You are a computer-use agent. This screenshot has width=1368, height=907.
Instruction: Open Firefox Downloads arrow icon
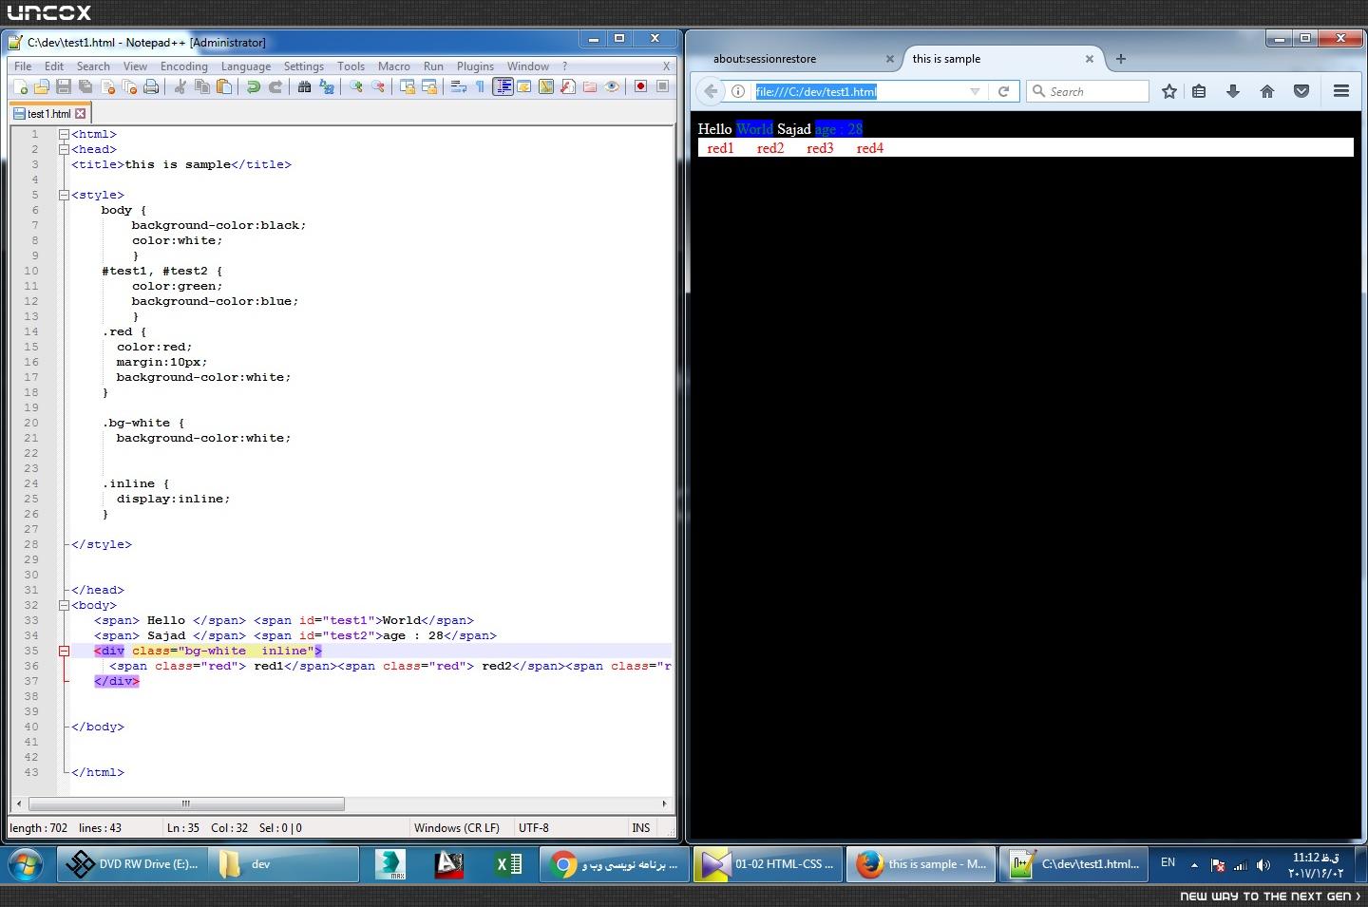tap(1233, 91)
